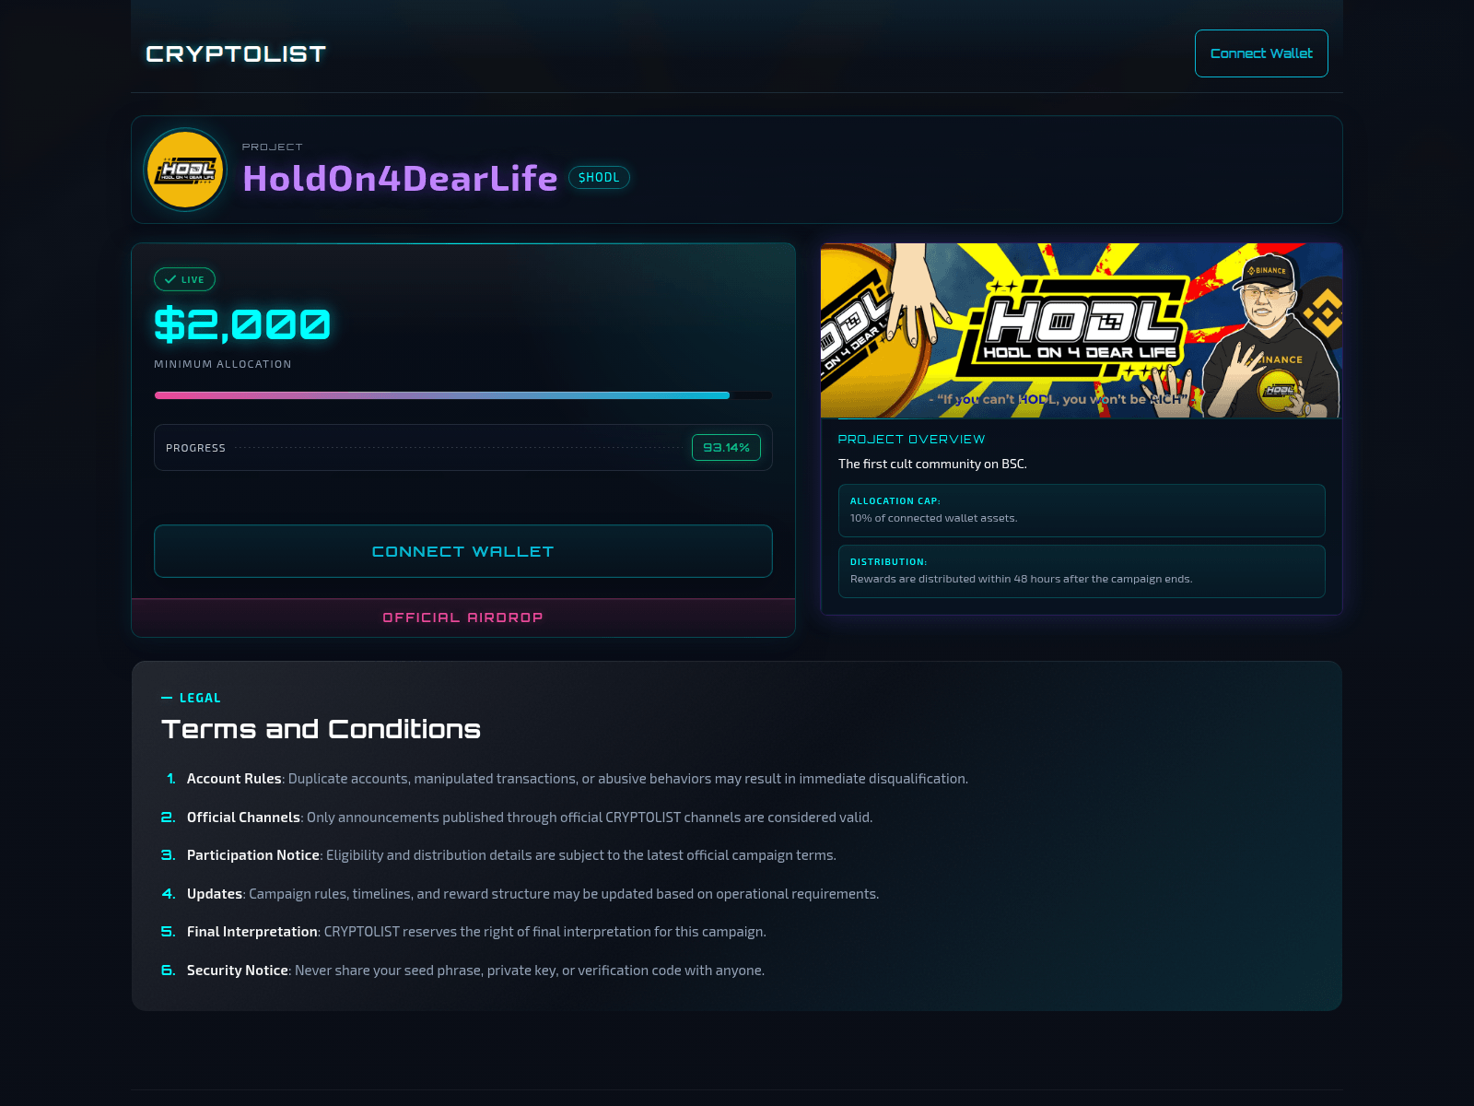Open the CRYPTOLIST logo link
Image resolution: width=1474 pixels, height=1106 pixels.
pyautogui.click(x=236, y=54)
